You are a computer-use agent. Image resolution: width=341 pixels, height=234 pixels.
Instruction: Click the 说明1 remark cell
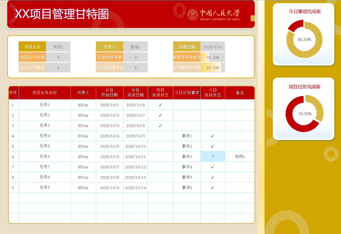point(240,156)
